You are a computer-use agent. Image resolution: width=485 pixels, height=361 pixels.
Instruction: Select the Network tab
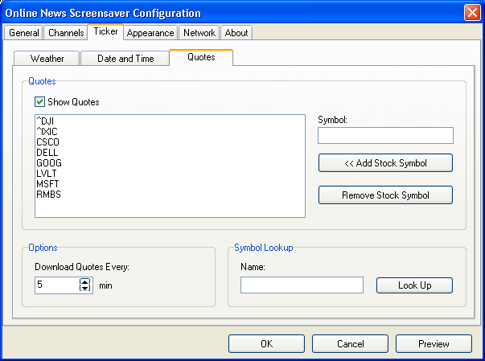(x=199, y=33)
